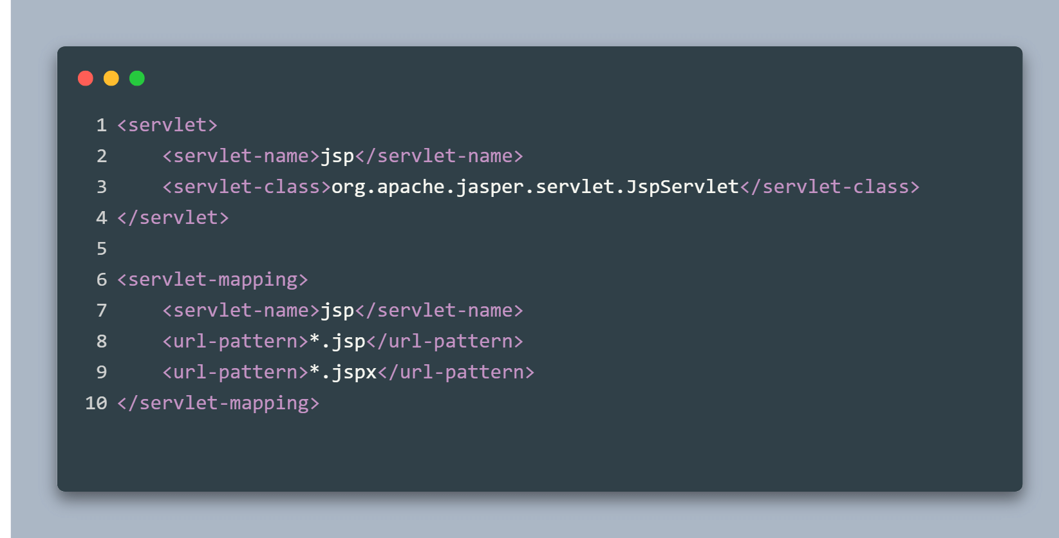
Task: Click line number 1 in the gutter
Action: 102,125
